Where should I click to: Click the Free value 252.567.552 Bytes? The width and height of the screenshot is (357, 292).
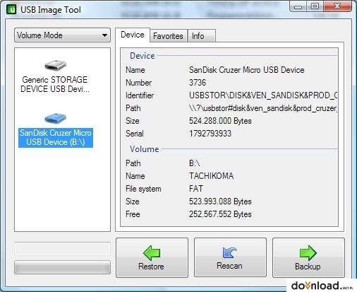(x=220, y=214)
